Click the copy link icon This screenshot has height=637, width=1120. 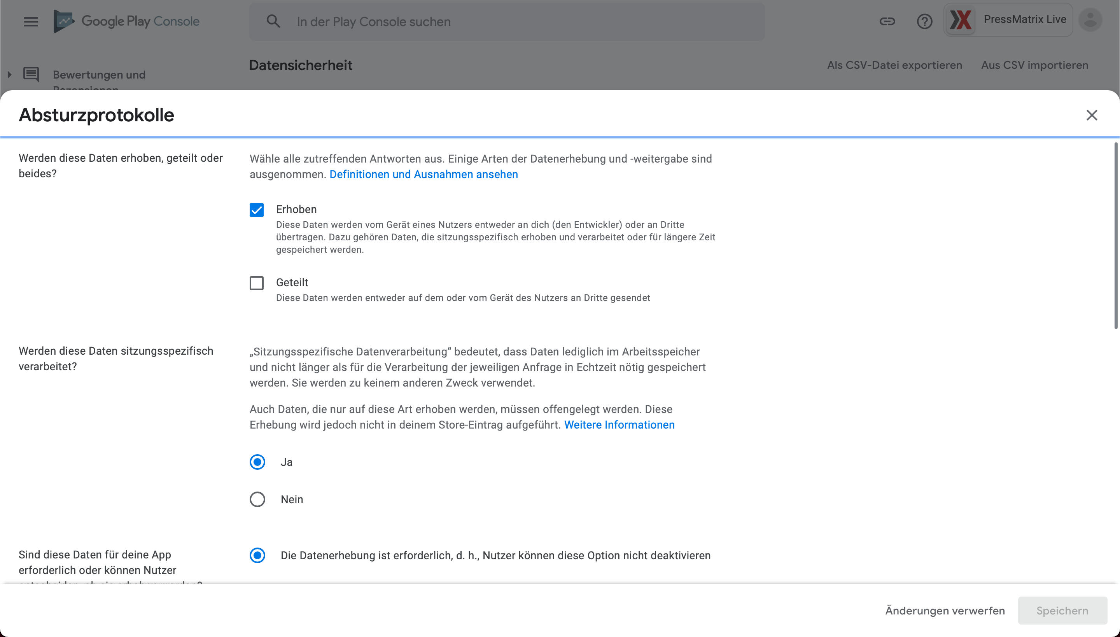887,21
